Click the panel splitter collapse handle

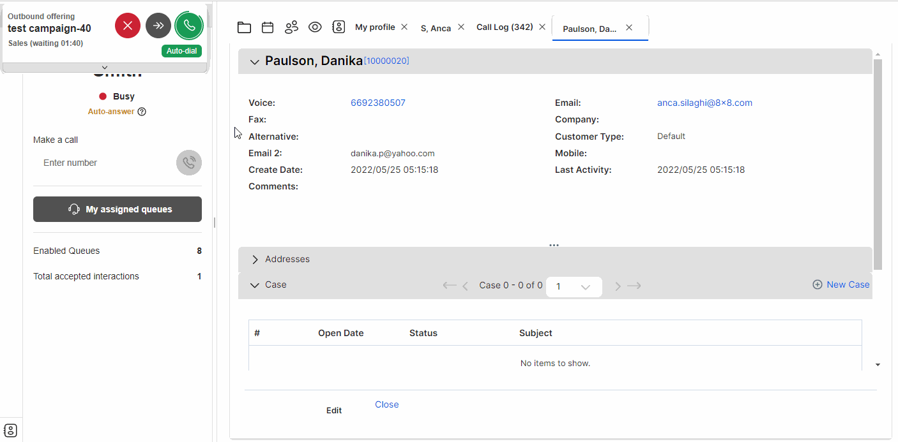(x=215, y=222)
